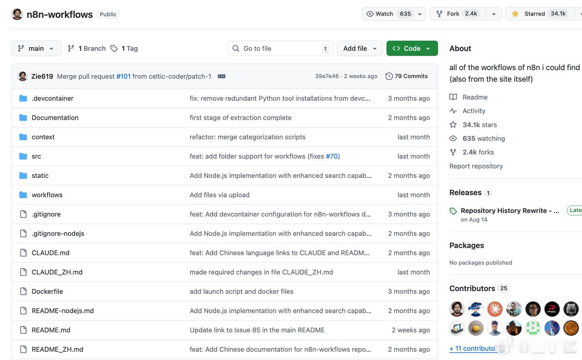582x360 pixels.
Task: Click the file icon beside Dockerfile
Action: pyautogui.click(x=23, y=291)
